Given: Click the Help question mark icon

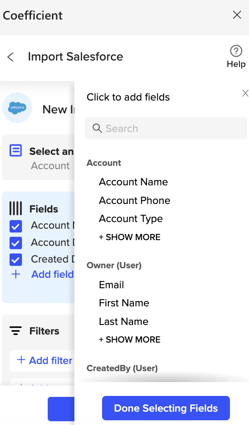Looking at the screenshot, I should pos(236,51).
